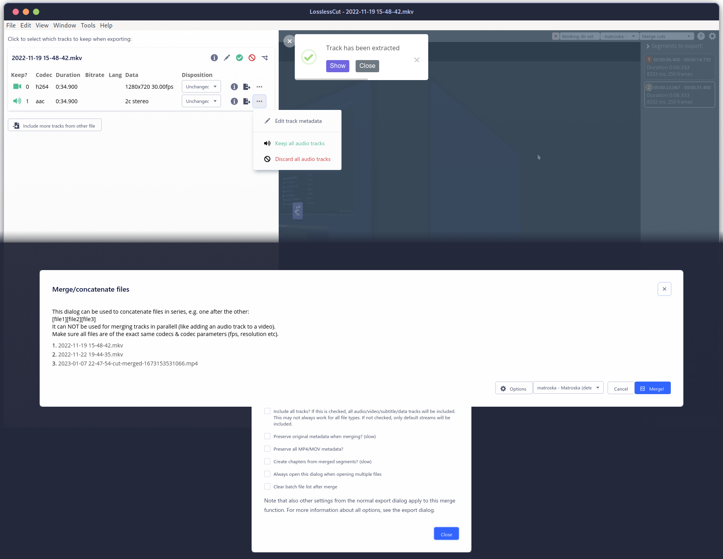
Task: Check Create chapters from merged segments
Action: (x=267, y=461)
